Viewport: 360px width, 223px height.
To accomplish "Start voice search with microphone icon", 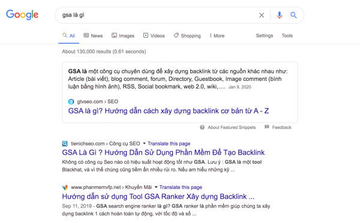I will (x=280, y=15).
